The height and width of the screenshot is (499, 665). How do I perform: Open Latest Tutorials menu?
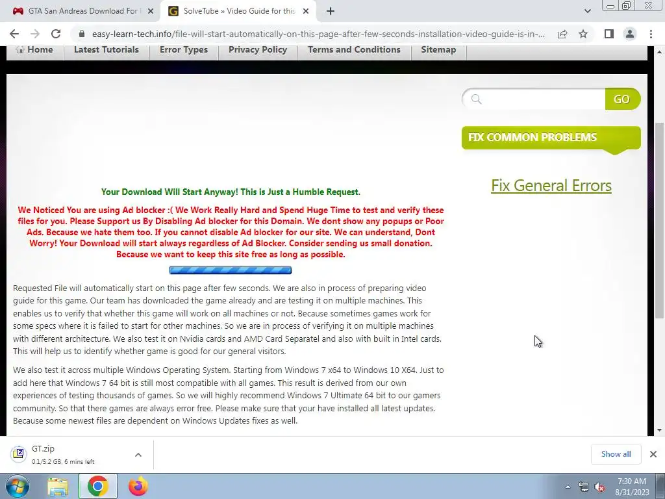[x=107, y=49]
